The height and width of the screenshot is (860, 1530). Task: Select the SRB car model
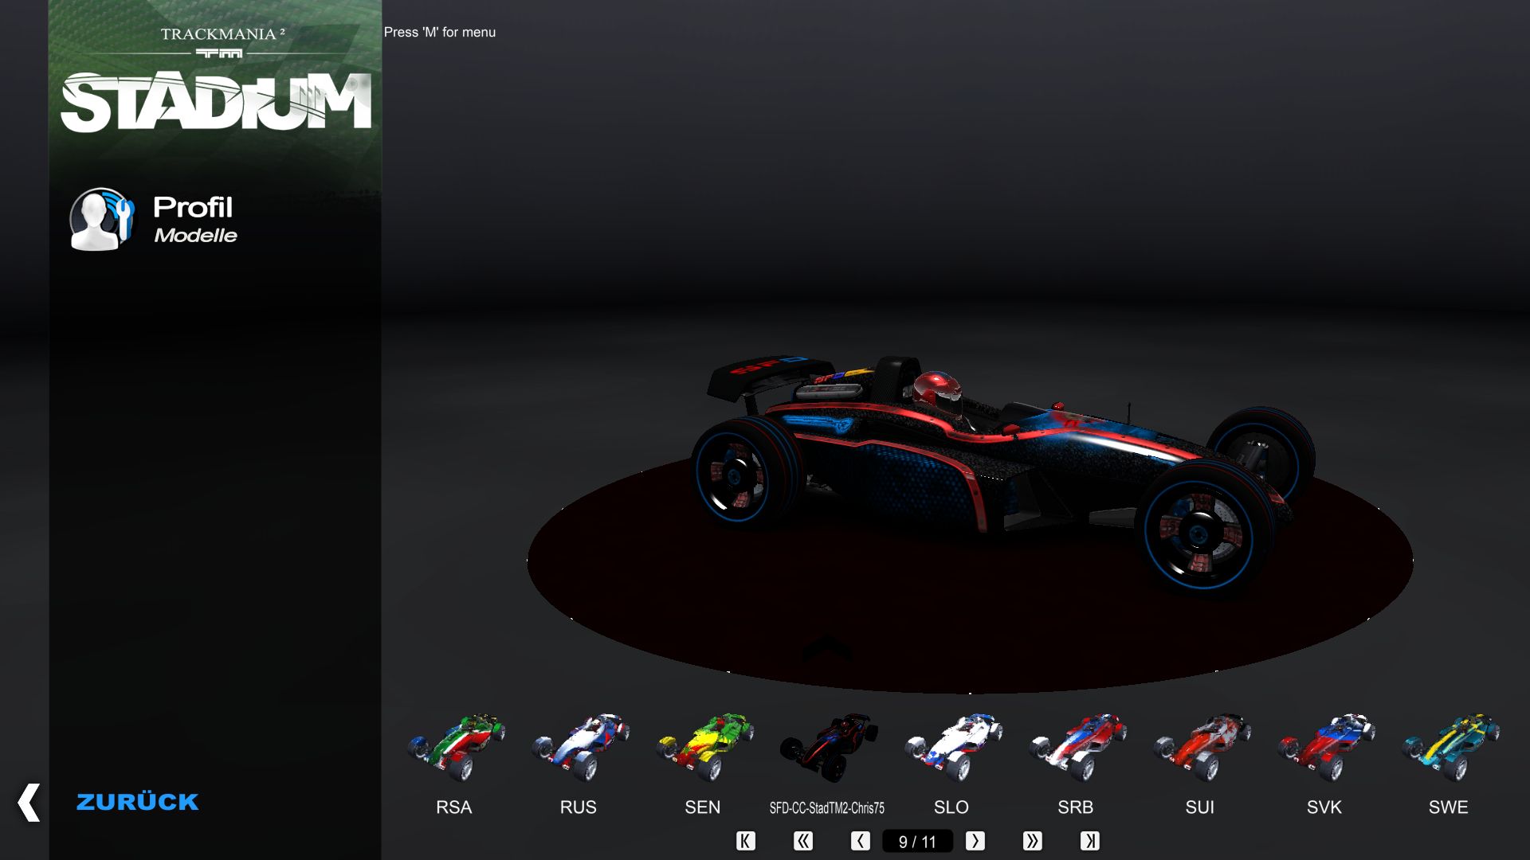1076,749
